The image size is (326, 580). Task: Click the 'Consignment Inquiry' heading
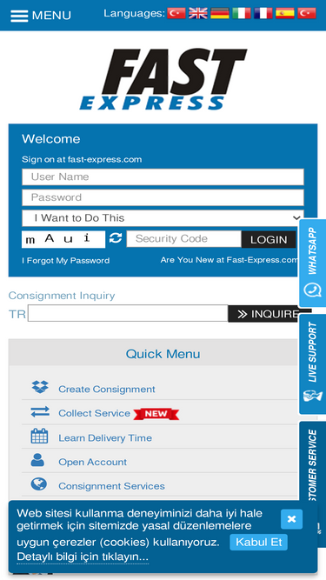pyautogui.click(x=62, y=296)
